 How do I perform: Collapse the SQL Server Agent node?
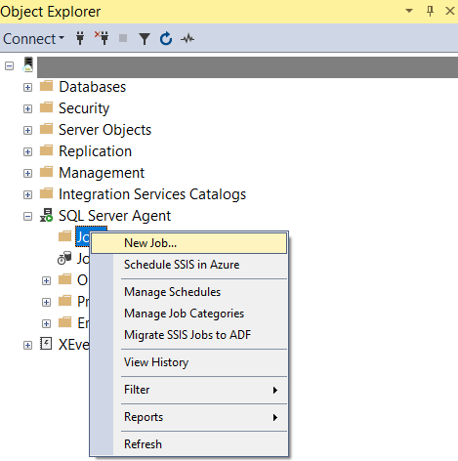click(x=27, y=216)
